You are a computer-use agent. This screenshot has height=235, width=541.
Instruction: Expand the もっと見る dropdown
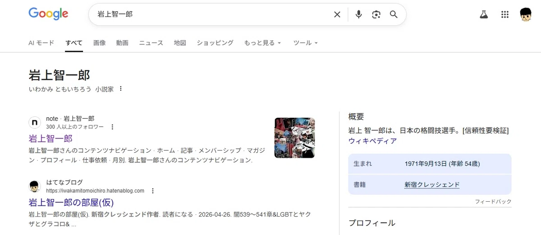[x=263, y=43]
